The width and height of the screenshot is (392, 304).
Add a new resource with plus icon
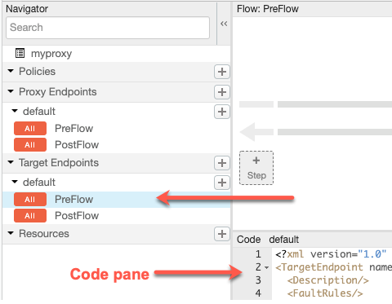pyautogui.click(x=222, y=234)
